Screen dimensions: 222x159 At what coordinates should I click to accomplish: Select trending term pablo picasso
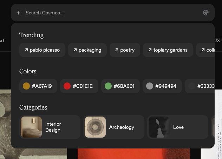point(42,50)
